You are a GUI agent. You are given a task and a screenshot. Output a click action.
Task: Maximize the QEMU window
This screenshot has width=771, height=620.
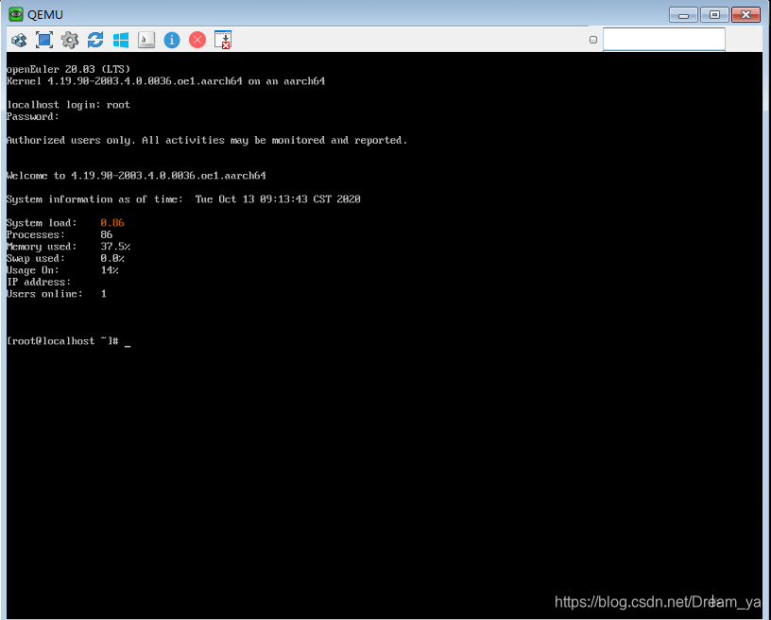pos(714,15)
